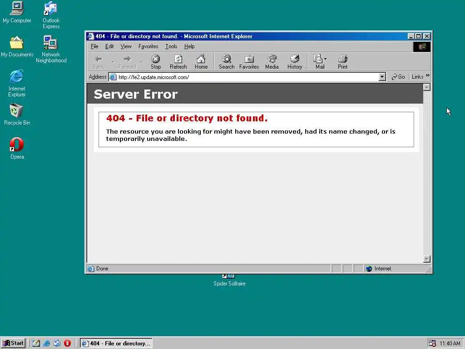Click the 404 taskbar window button
This screenshot has height=349, width=465.
[116, 344]
